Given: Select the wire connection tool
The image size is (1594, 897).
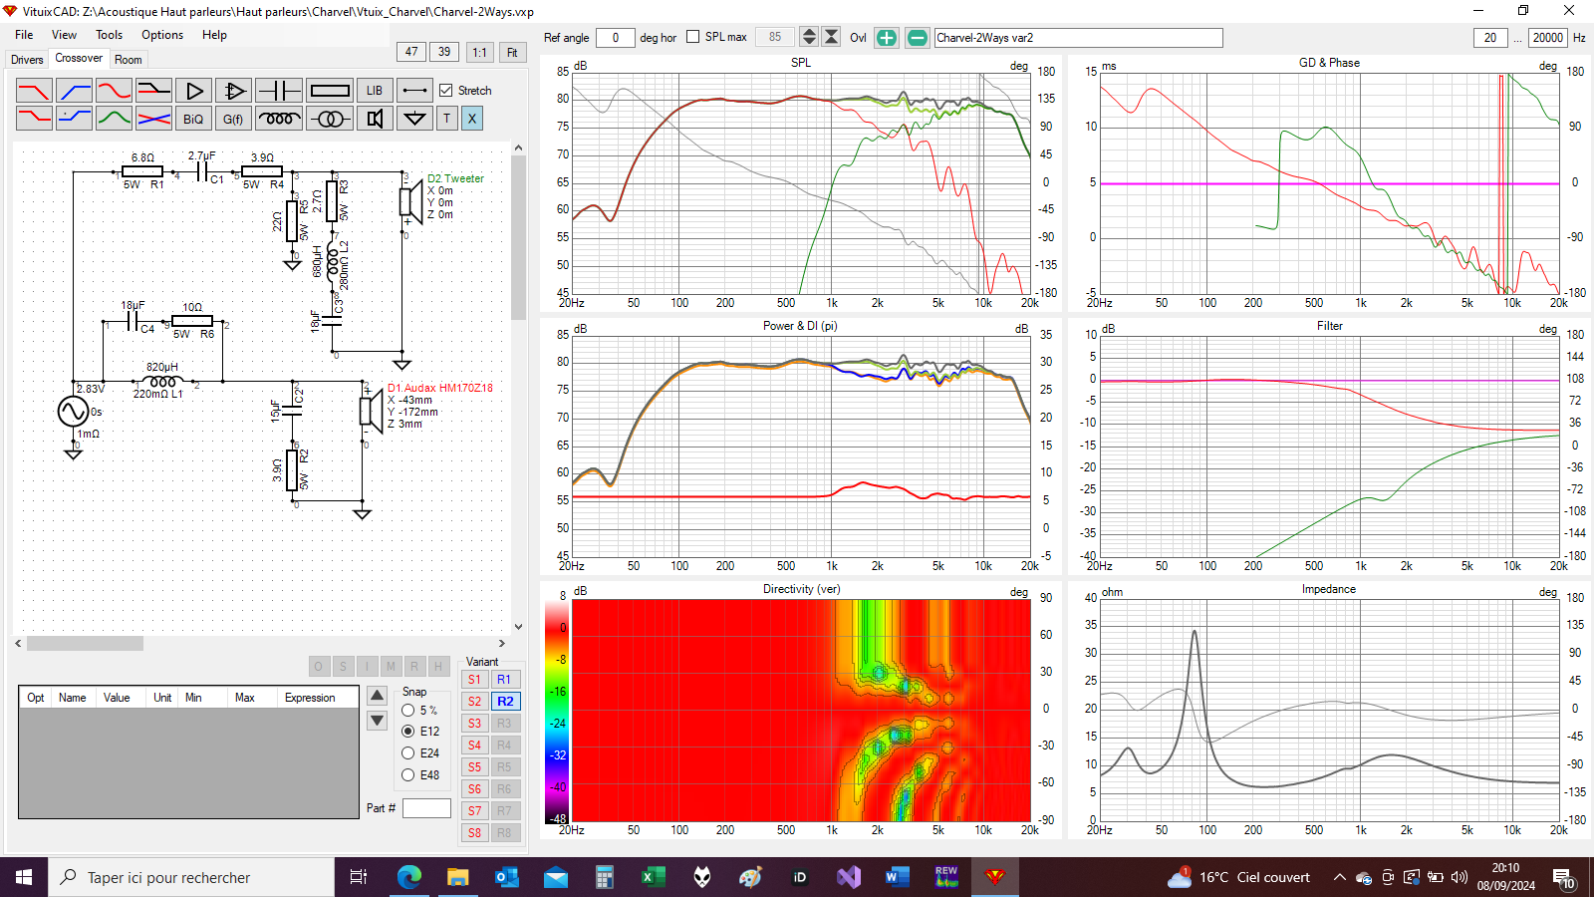Looking at the screenshot, I should click(414, 91).
